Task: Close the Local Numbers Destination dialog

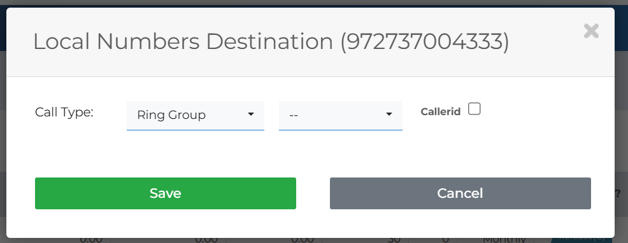Action: pos(591,31)
